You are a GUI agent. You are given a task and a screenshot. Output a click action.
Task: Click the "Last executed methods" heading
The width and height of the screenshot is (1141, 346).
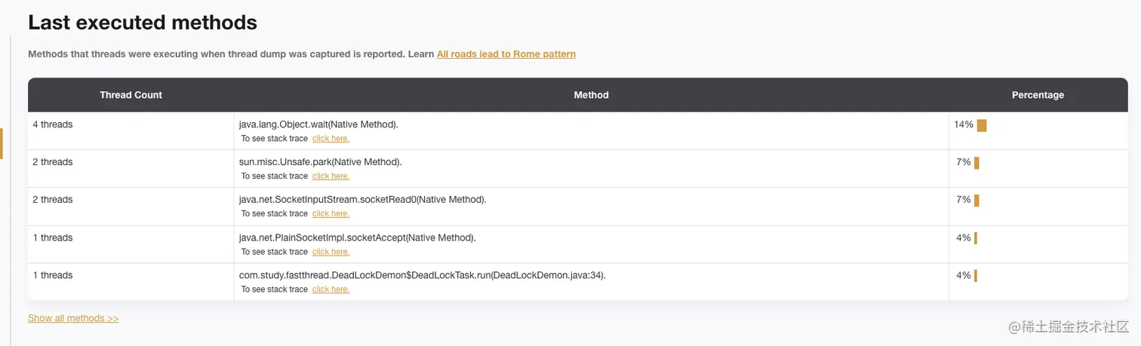[143, 23]
